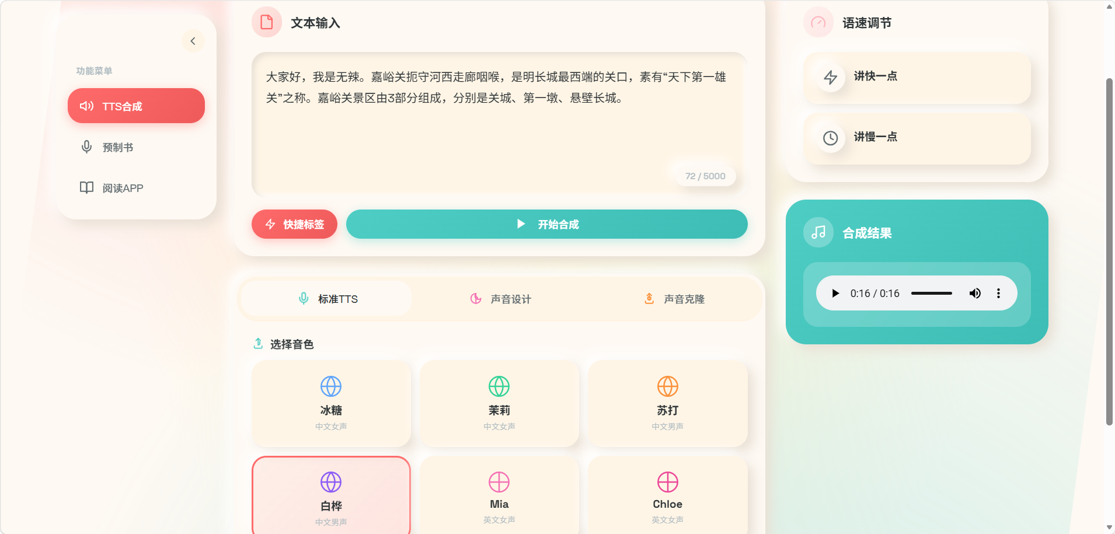Image resolution: width=1115 pixels, height=534 pixels.
Task: Play the synthesized audio result
Action: click(x=835, y=293)
